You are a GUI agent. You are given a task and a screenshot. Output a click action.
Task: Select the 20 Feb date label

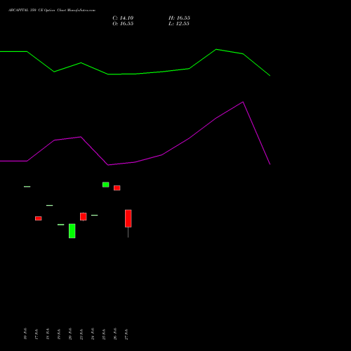(x=70, y=333)
